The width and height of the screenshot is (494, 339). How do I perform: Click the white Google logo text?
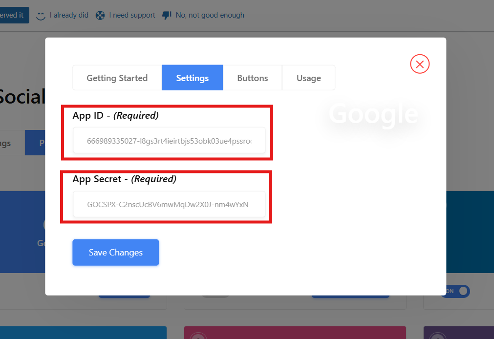373,114
